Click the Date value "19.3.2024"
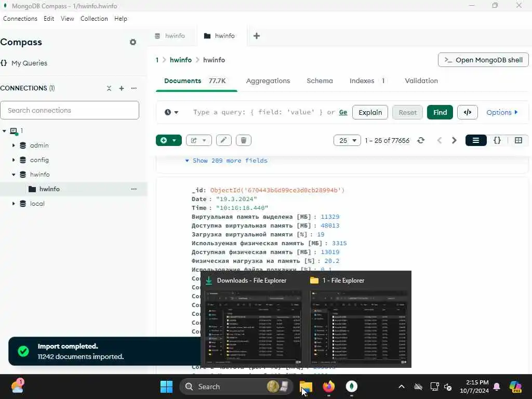Screen dimensions: 532x399 [x=236, y=199]
